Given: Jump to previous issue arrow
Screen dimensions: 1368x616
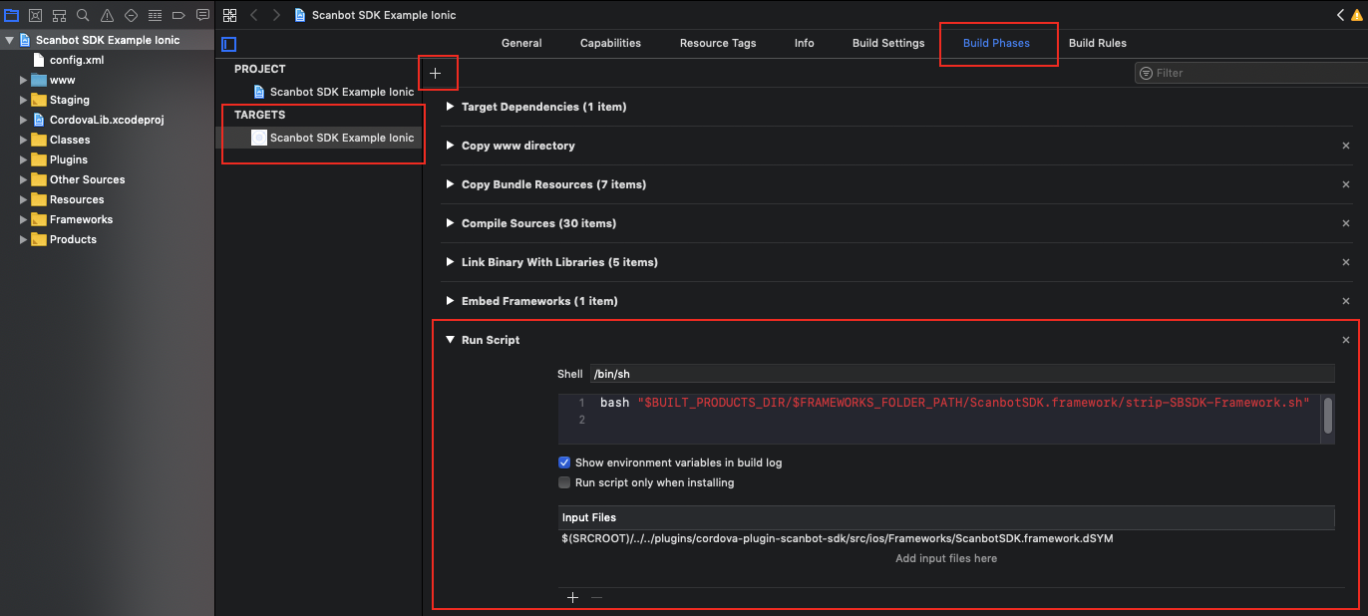Looking at the screenshot, I should 1341,15.
